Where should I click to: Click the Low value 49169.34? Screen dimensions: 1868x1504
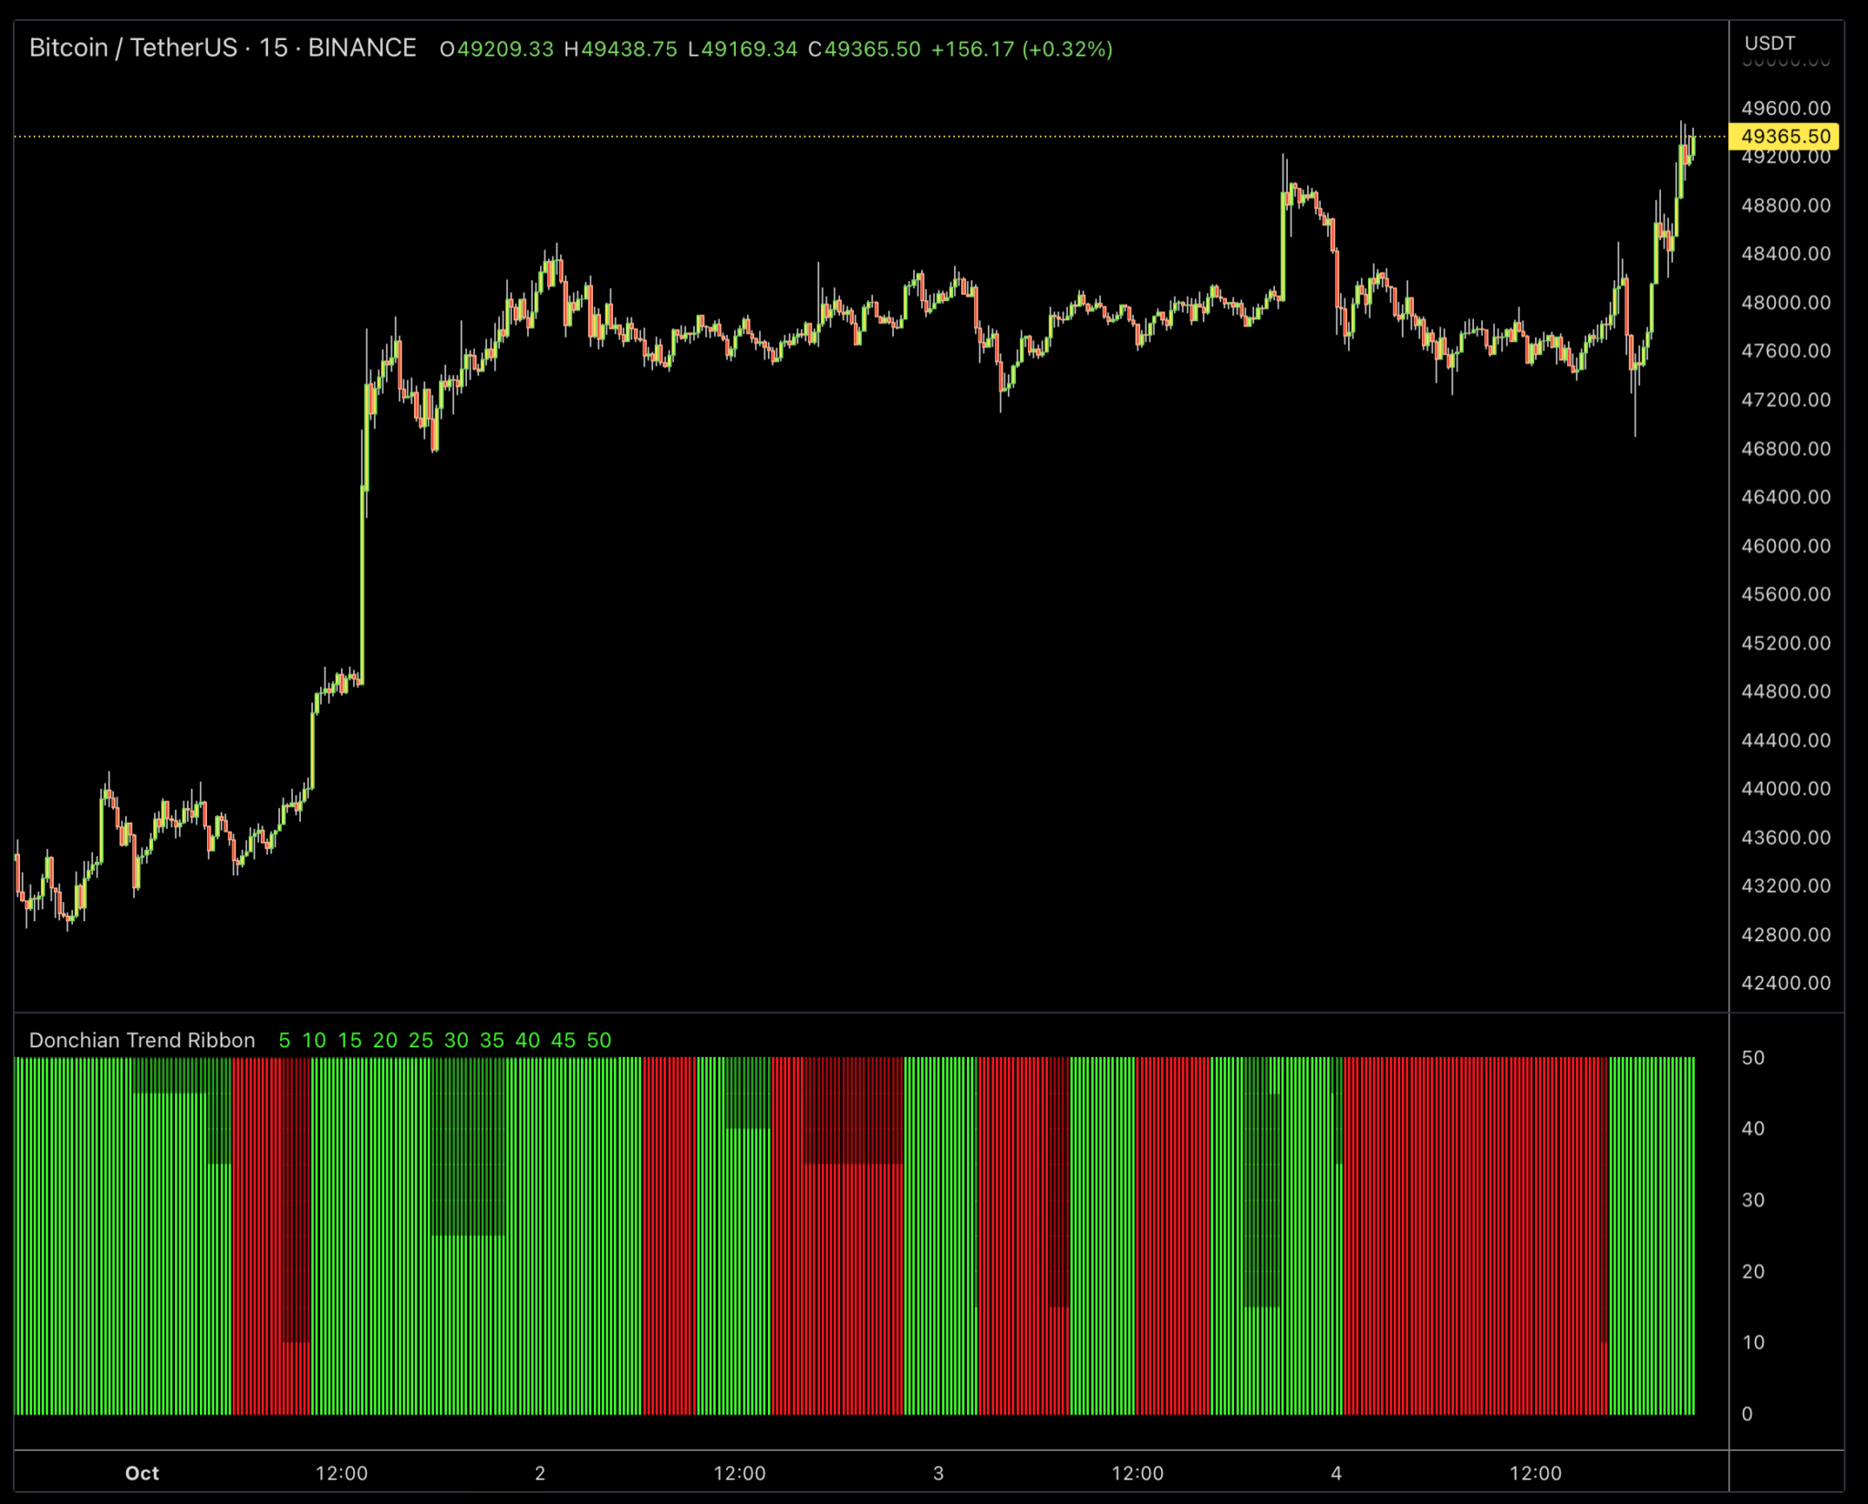[749, 49]
